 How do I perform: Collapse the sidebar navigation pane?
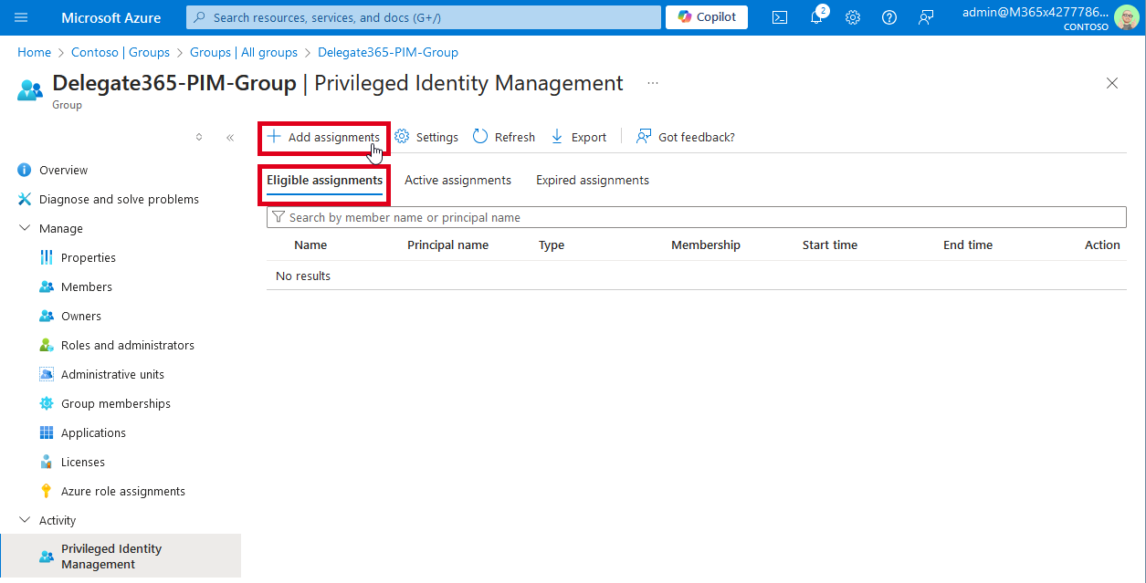(x=230, y=138)
